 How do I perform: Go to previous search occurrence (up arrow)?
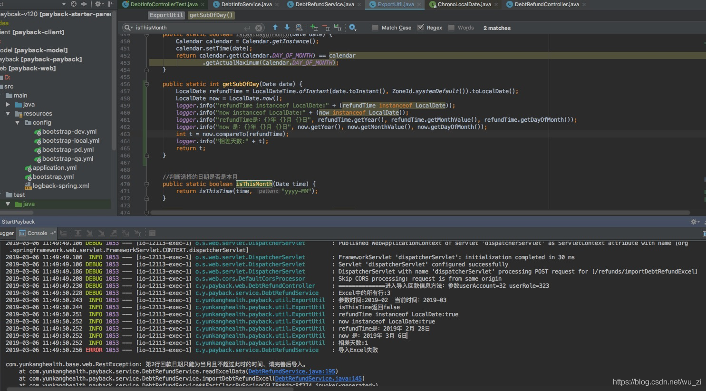[x=275, y=28]
